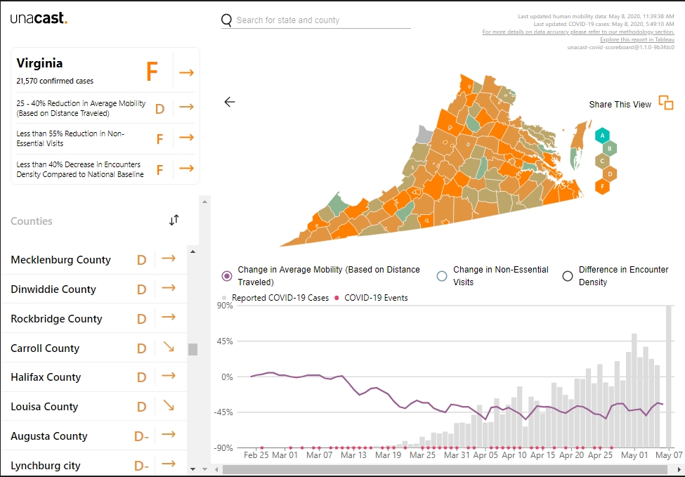Select Change in Average Mobility radio button
Viewport: 685px width, 477px height.
(x=227, y=275)
